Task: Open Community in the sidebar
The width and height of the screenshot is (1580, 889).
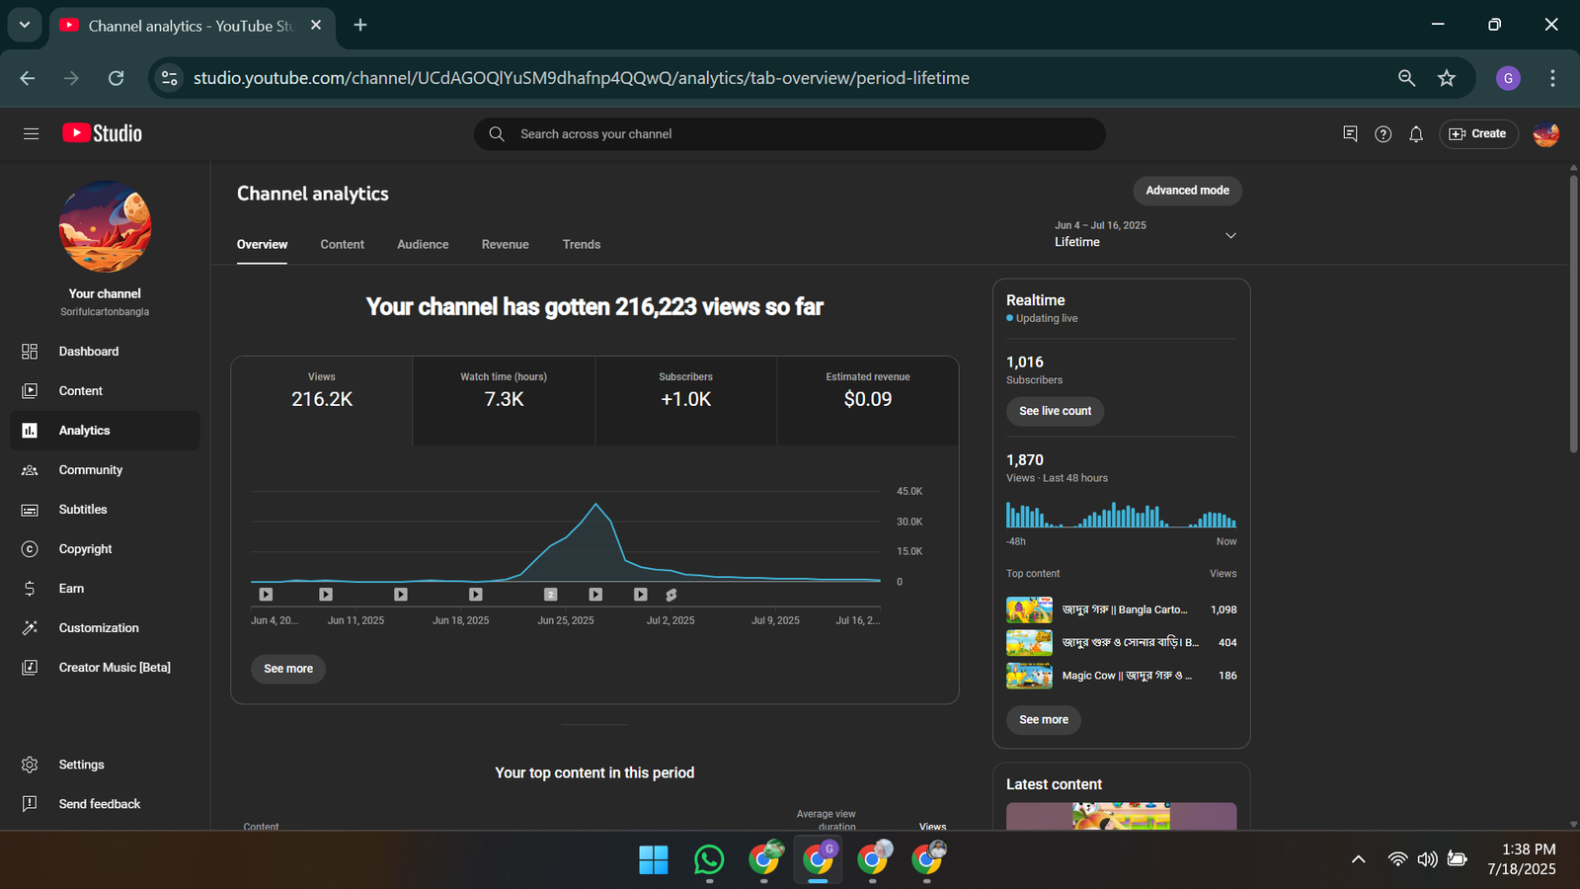Action: [105, 470]
